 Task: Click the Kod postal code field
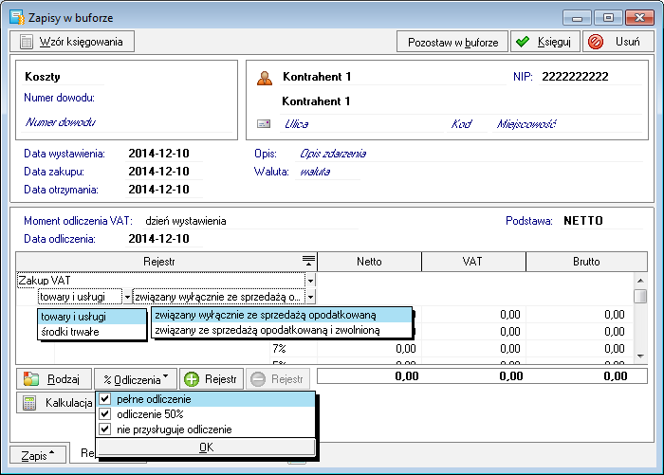click(468, 124)
